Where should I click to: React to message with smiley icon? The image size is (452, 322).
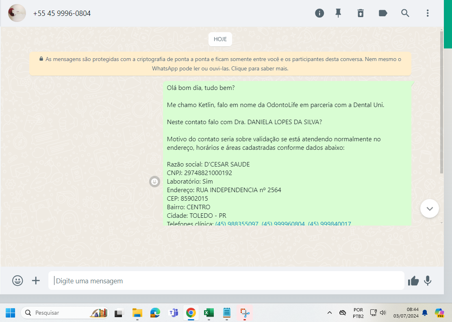pyautogui.click(x=154, y=182)
